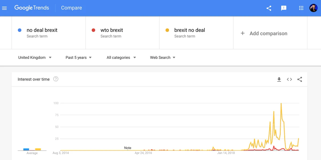Expand the All categories dropdown
This screenshot has height=160, width=321.
click(121, 58)
